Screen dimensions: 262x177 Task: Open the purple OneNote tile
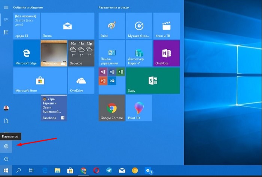(x=167, y=53)
